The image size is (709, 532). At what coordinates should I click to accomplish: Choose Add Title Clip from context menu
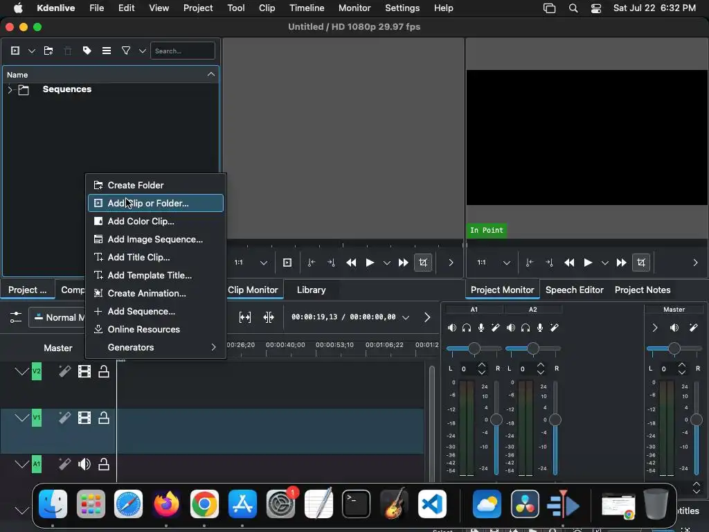156,257
